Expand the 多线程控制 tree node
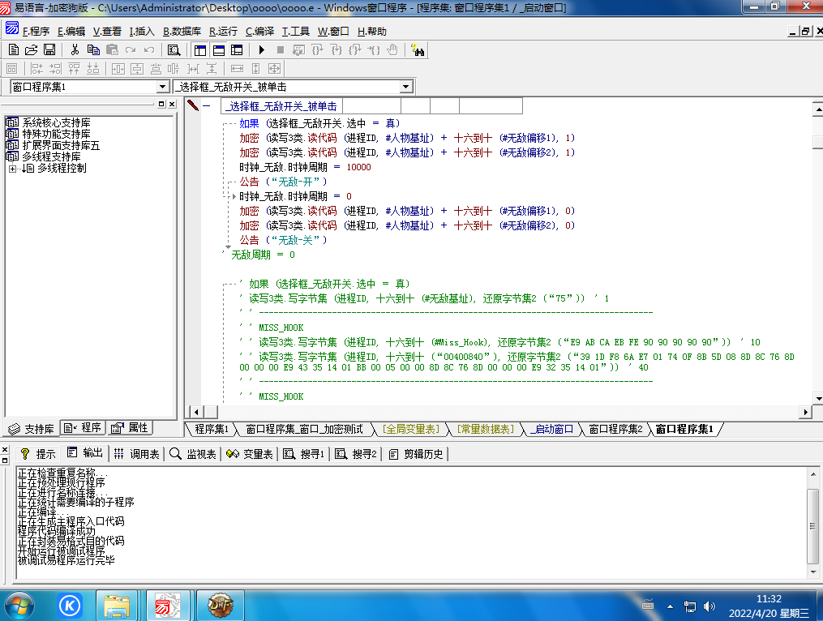The height and width of the screenshot is (621, 823). pos(13,169)
